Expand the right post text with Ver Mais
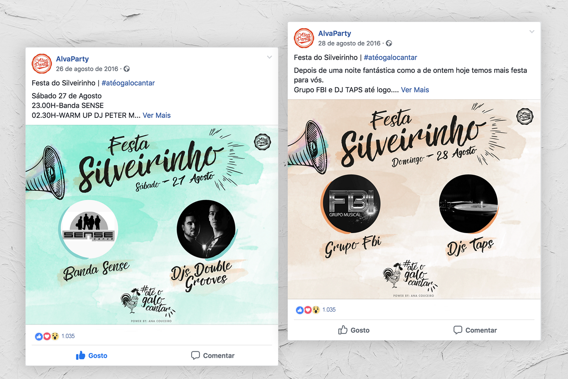This screenshot has height=379, width=568. pyautogui.click(x=415, y=90)
